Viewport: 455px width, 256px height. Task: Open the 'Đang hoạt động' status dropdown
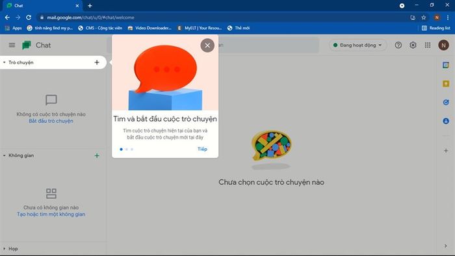(x=357, y=45)
